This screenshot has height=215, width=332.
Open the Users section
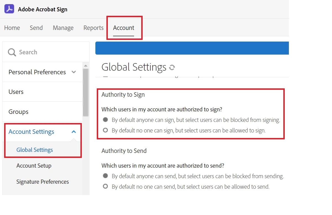[x=16, y=92]
